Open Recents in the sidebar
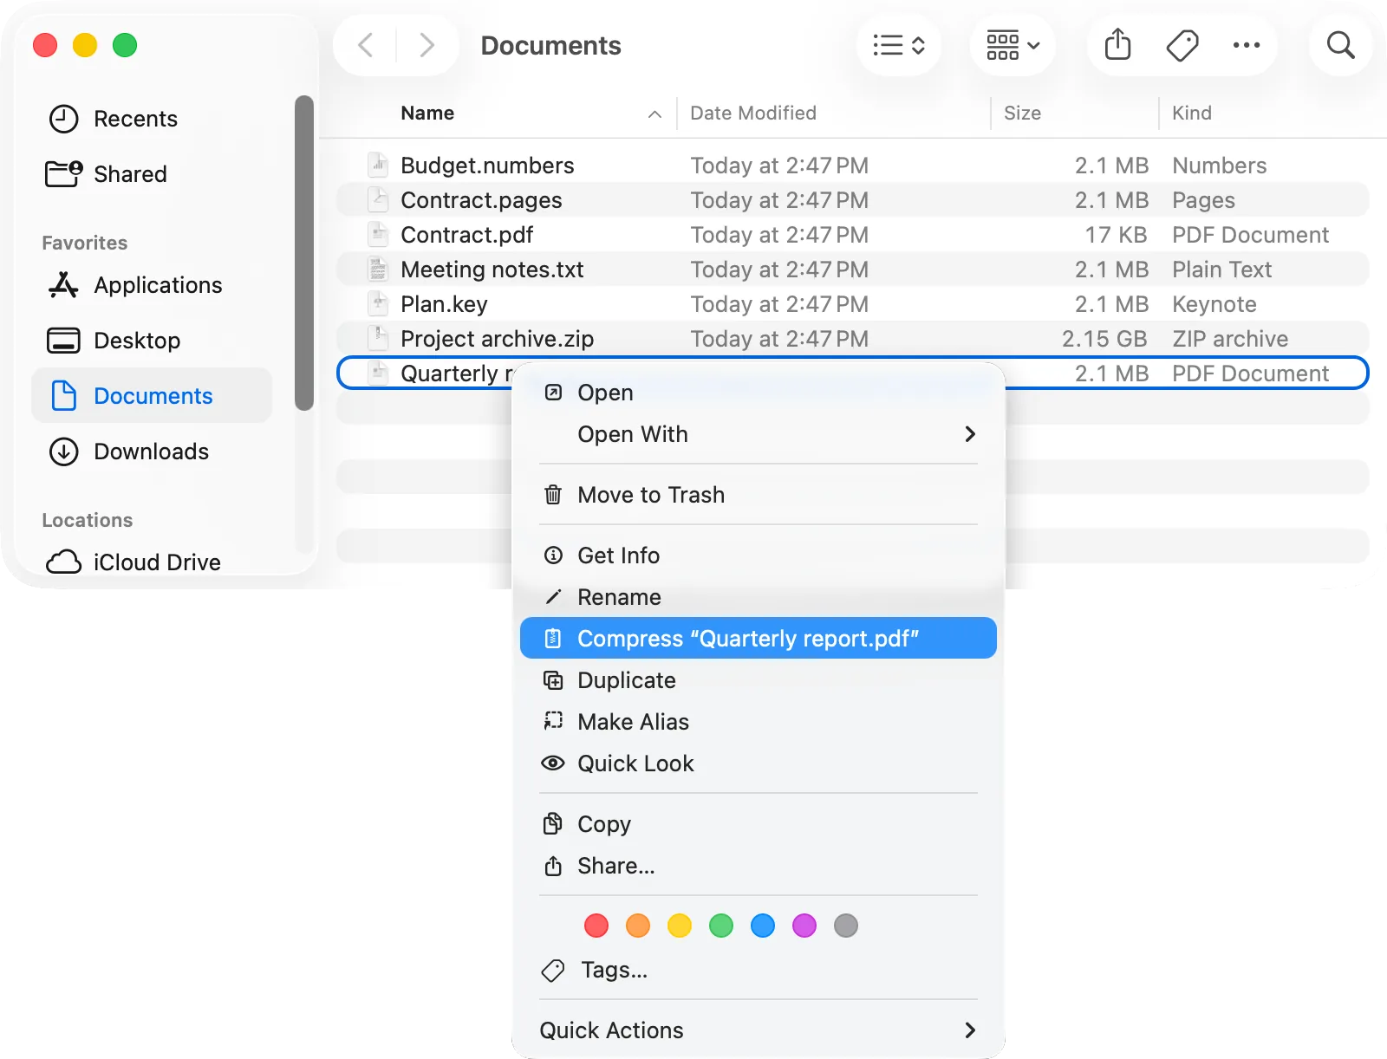The image size is (1387, 1059). [153, 119]
